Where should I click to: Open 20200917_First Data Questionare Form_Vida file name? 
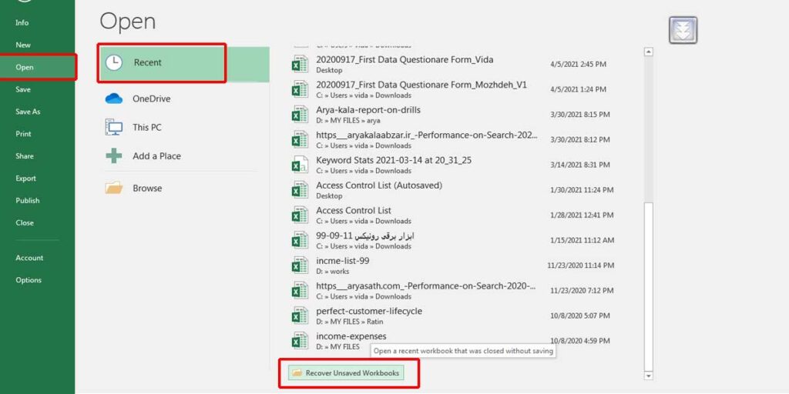(x=405, y=59)
